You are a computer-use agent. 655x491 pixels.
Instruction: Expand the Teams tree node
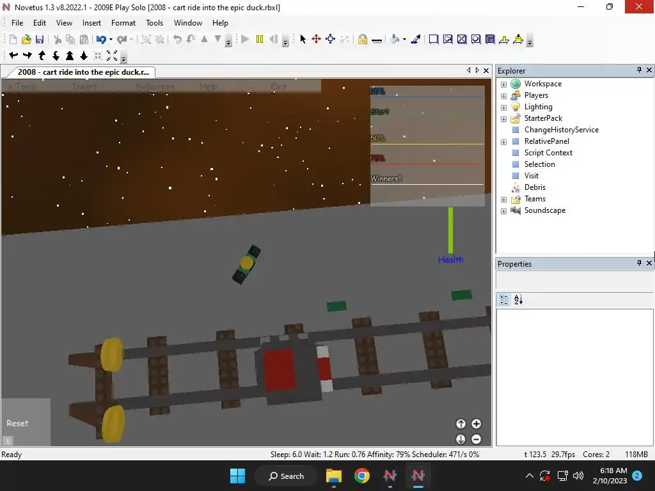pos(504,199)
